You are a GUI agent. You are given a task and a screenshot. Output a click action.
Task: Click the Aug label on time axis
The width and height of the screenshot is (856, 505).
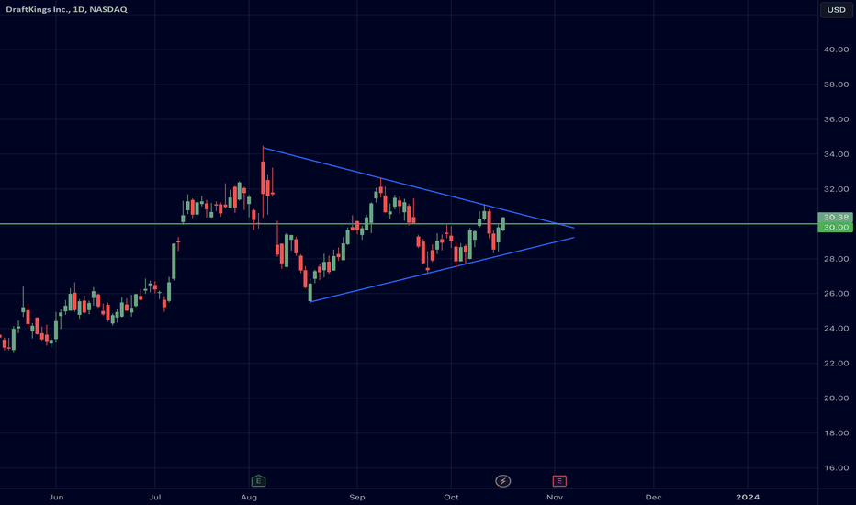coord(249,498)
